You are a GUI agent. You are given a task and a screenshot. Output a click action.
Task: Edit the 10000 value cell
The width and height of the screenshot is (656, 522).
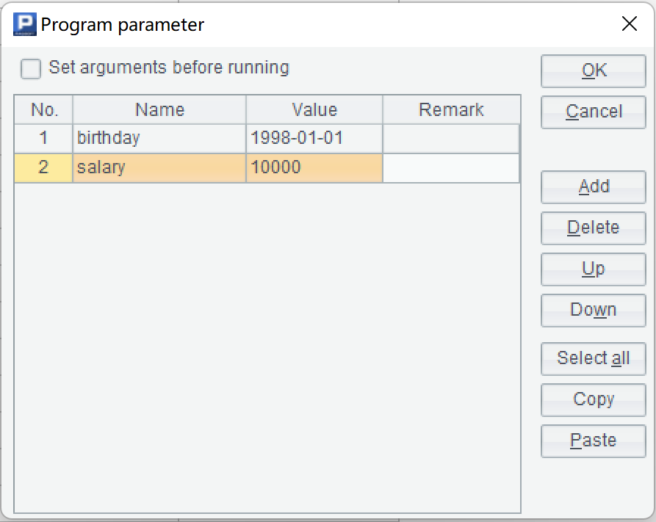point(314,167)
